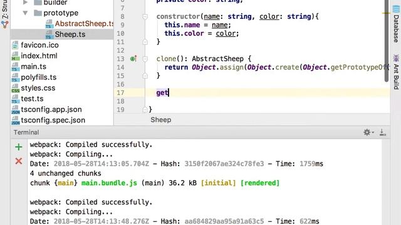Image resolution: width=401 pixels, height=225 pixels.
Task: Click the builder folder icon
Action: click(x=38, y=2)
